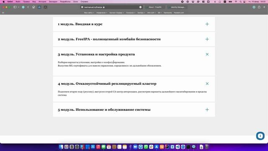Screen dimensions: 268x151
Task: Open the 'История' menu
Action: (42, 2)
